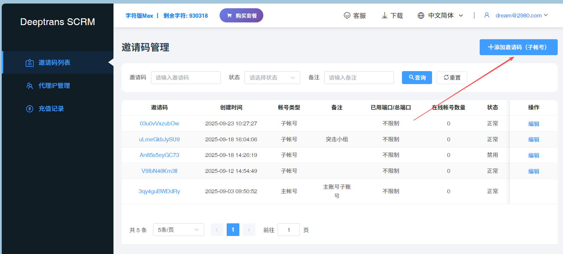Select 充值记录 from the sidebar
Viewport: 563px width, 254px height.
[x=51, y=109]
